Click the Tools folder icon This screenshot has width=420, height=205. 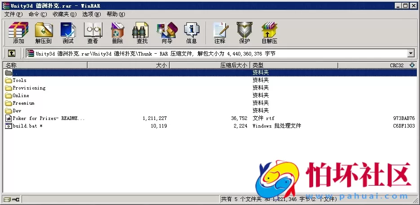click(x=9, y=81)
